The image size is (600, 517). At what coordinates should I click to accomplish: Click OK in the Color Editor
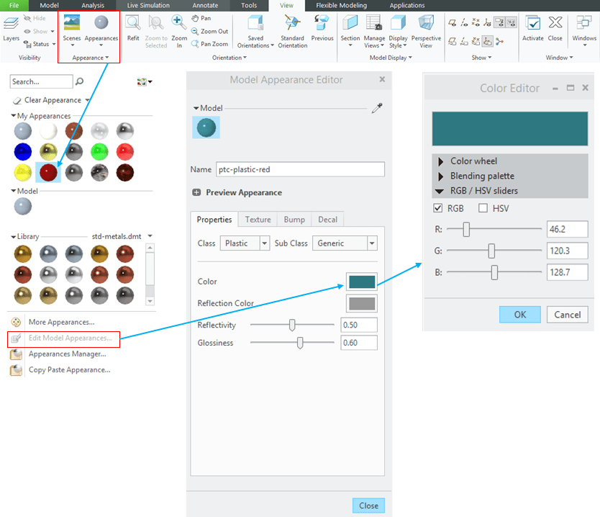coord(519,315)
